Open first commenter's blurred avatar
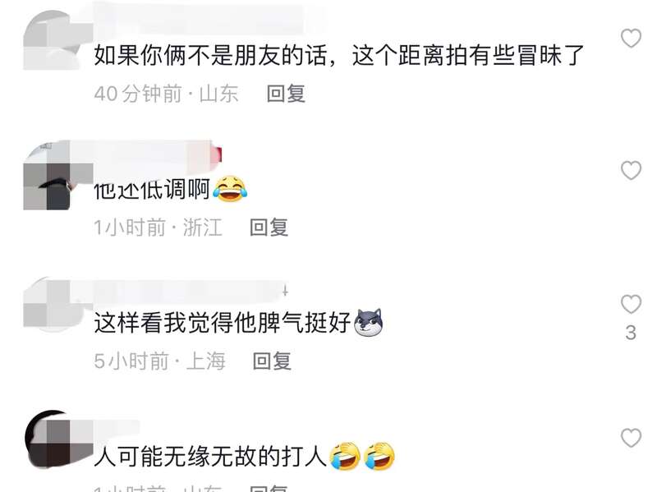This screenshot has width=657, height=492. pos(53,40)
